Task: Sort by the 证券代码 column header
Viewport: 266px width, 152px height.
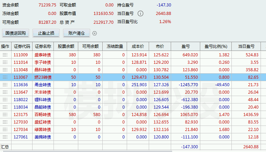Action: coord(22,46)
